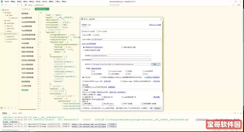Screen dimensions: 244x132
Task: Open the 渠道包制作指南 link
Action: click(96, 68)
